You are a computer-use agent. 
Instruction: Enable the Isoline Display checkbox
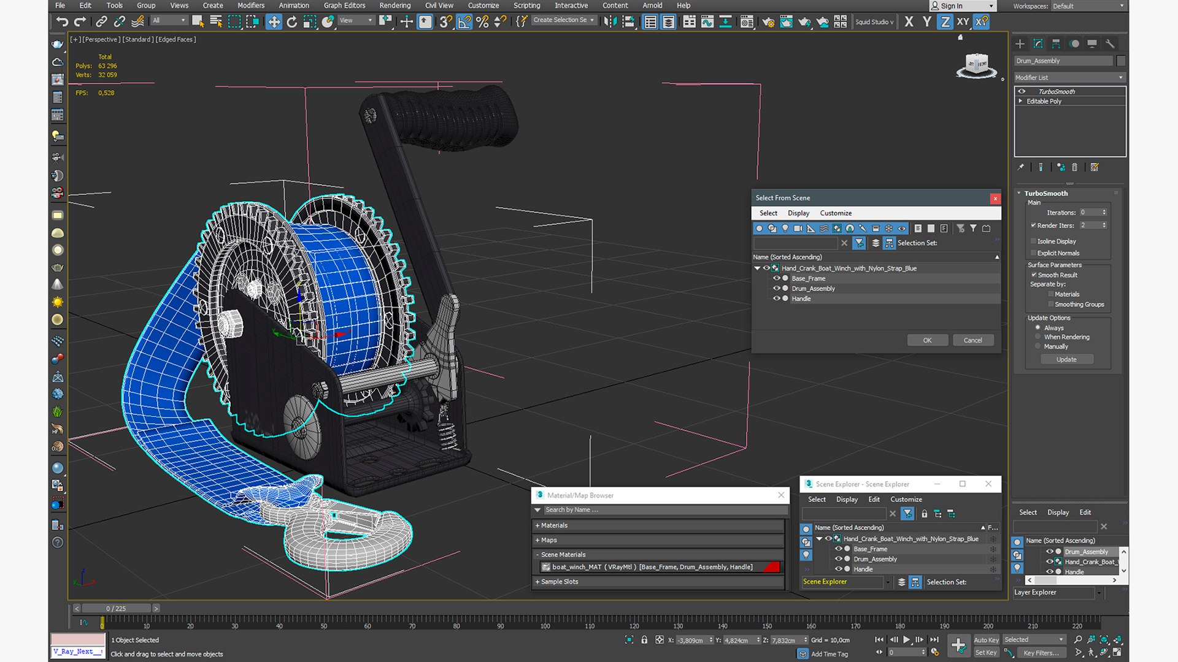tap(1034, 241)
